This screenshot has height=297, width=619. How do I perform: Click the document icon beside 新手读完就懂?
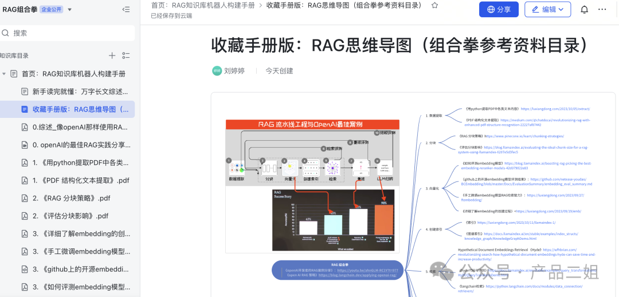click(25, 92)
